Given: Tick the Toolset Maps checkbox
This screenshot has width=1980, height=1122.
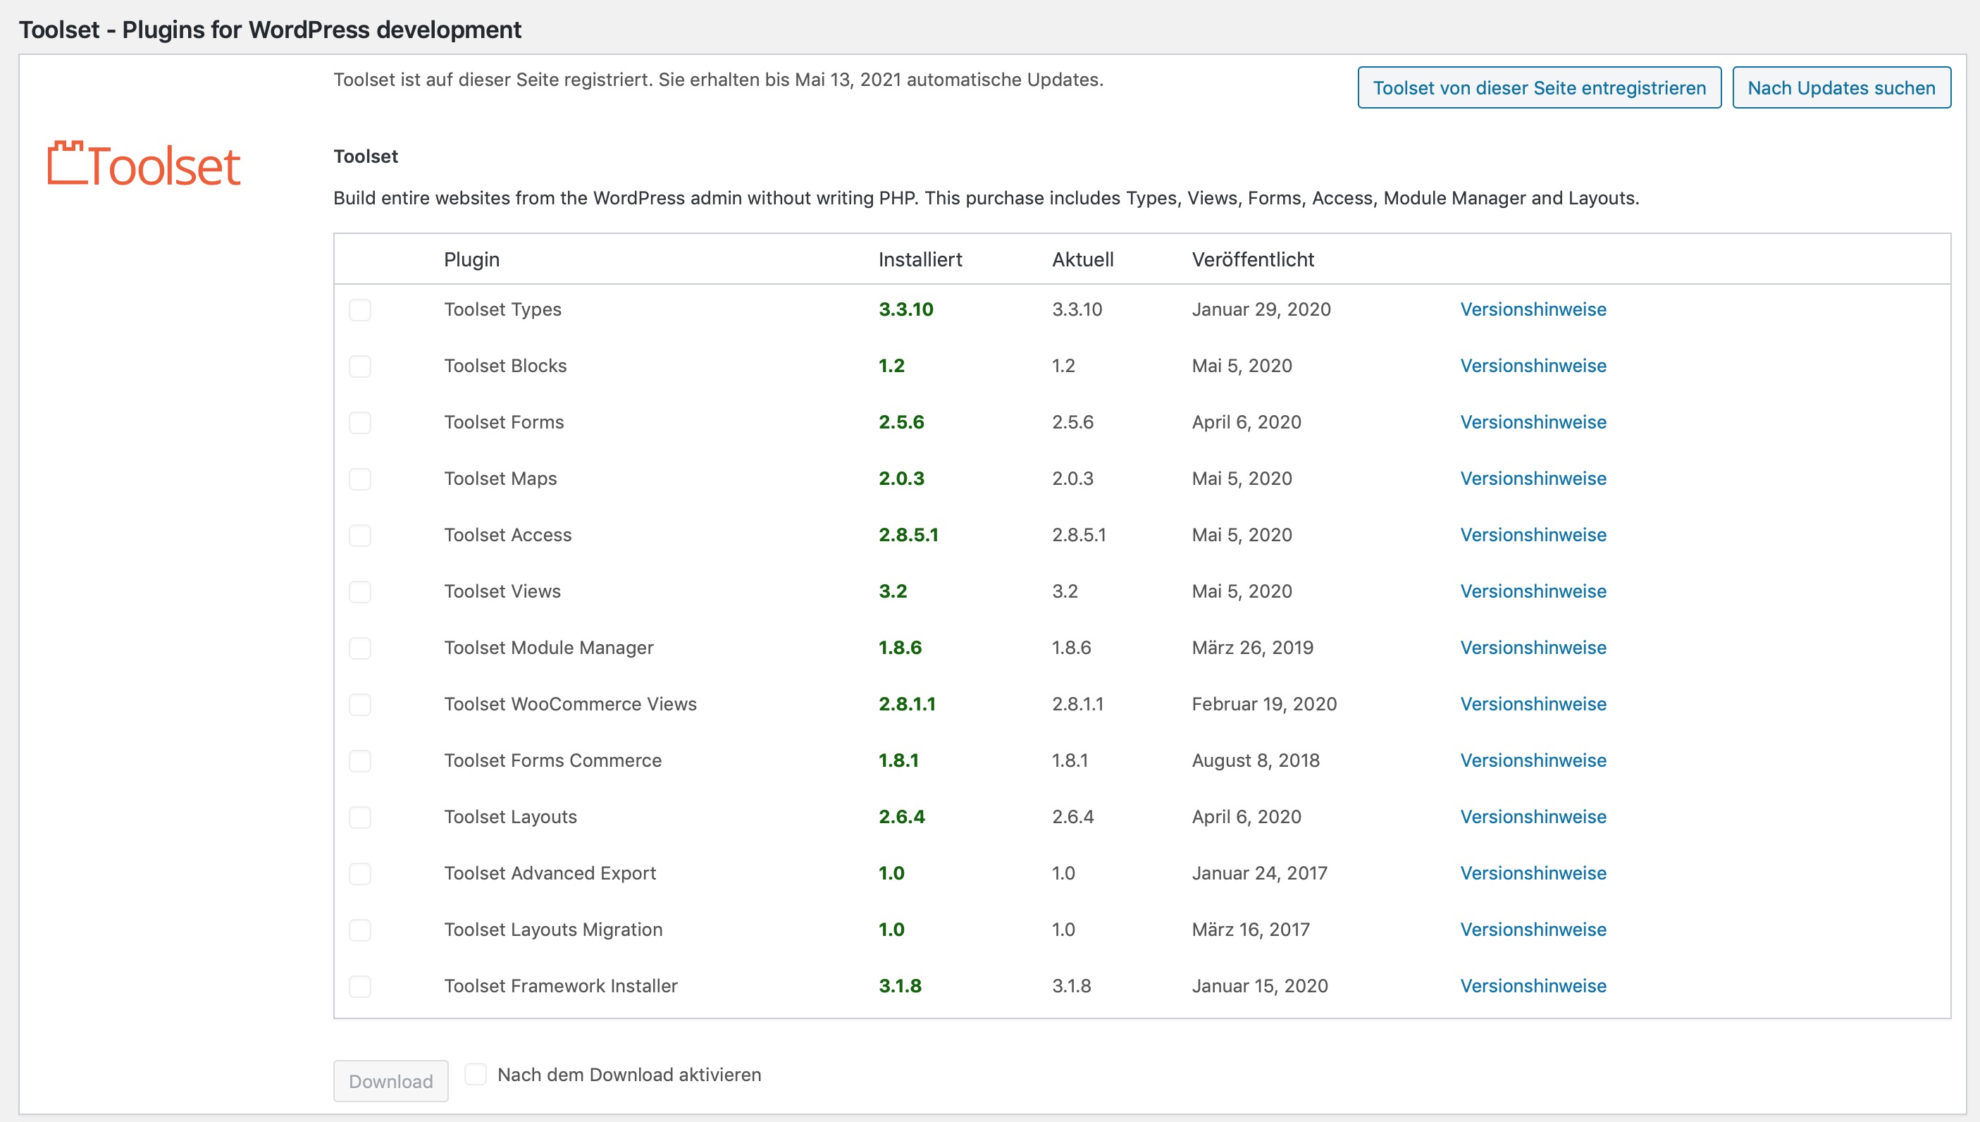Looking at the screenshot, I should coord(360,479).
